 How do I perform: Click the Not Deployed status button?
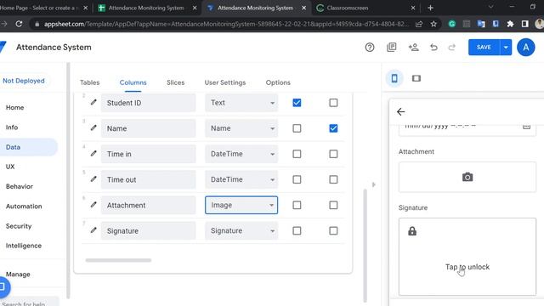(24, 81)
